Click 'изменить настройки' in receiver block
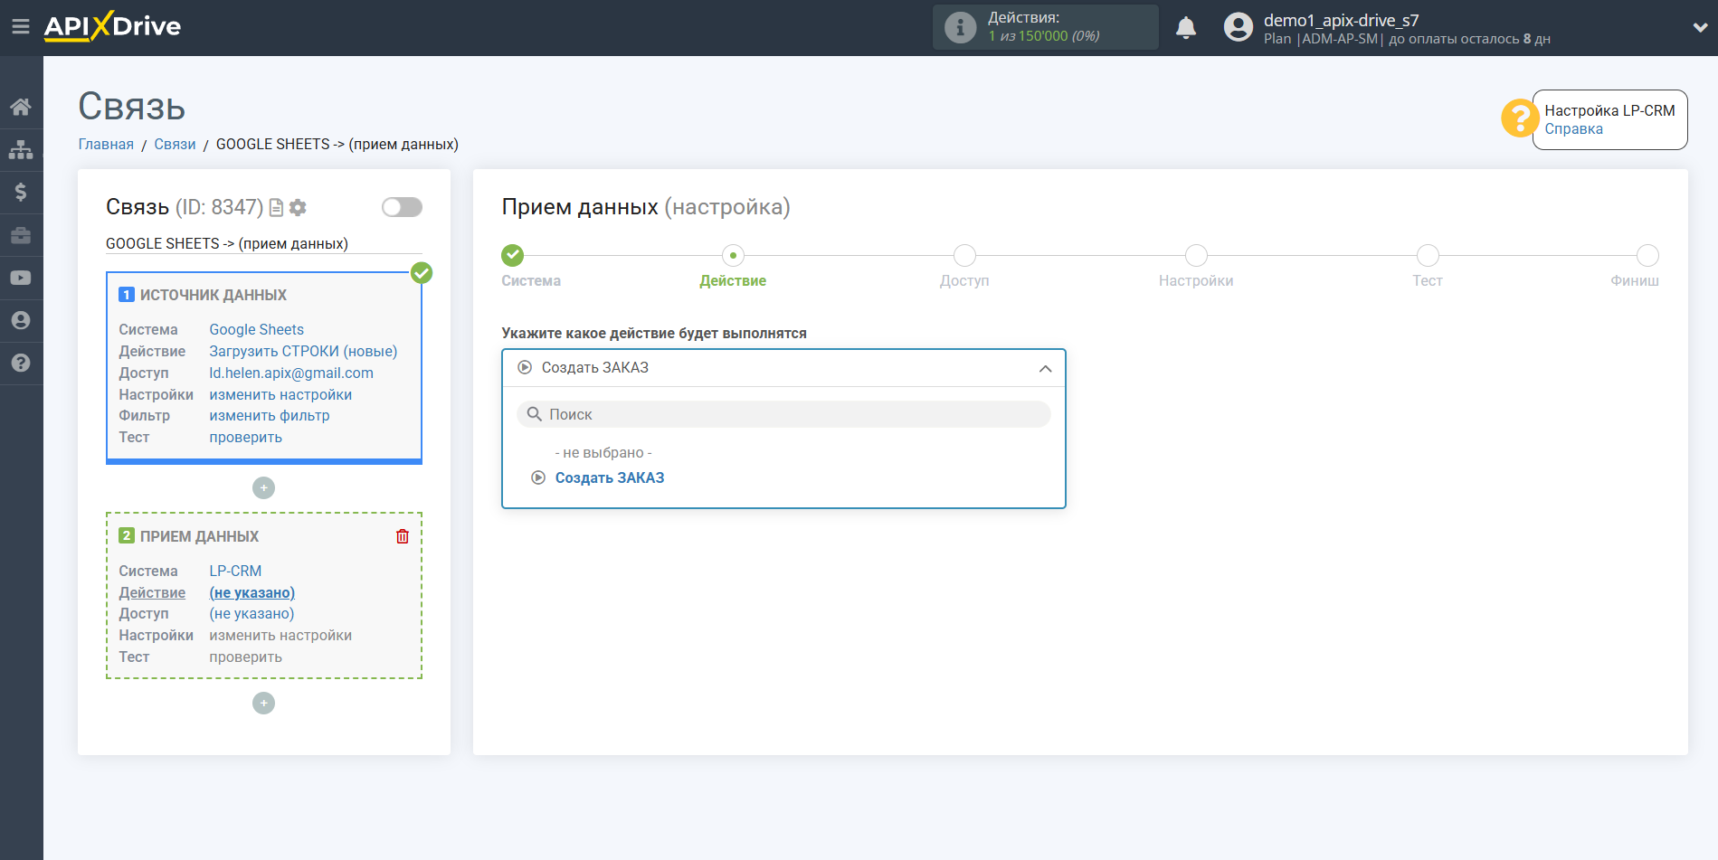The height and width of the screenshot is (860, 1718). pyautogui.click(x=280, y=635)
